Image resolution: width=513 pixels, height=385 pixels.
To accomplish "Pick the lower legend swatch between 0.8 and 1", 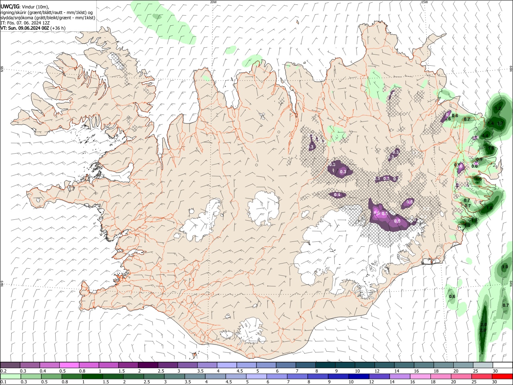I will [72, 376].
